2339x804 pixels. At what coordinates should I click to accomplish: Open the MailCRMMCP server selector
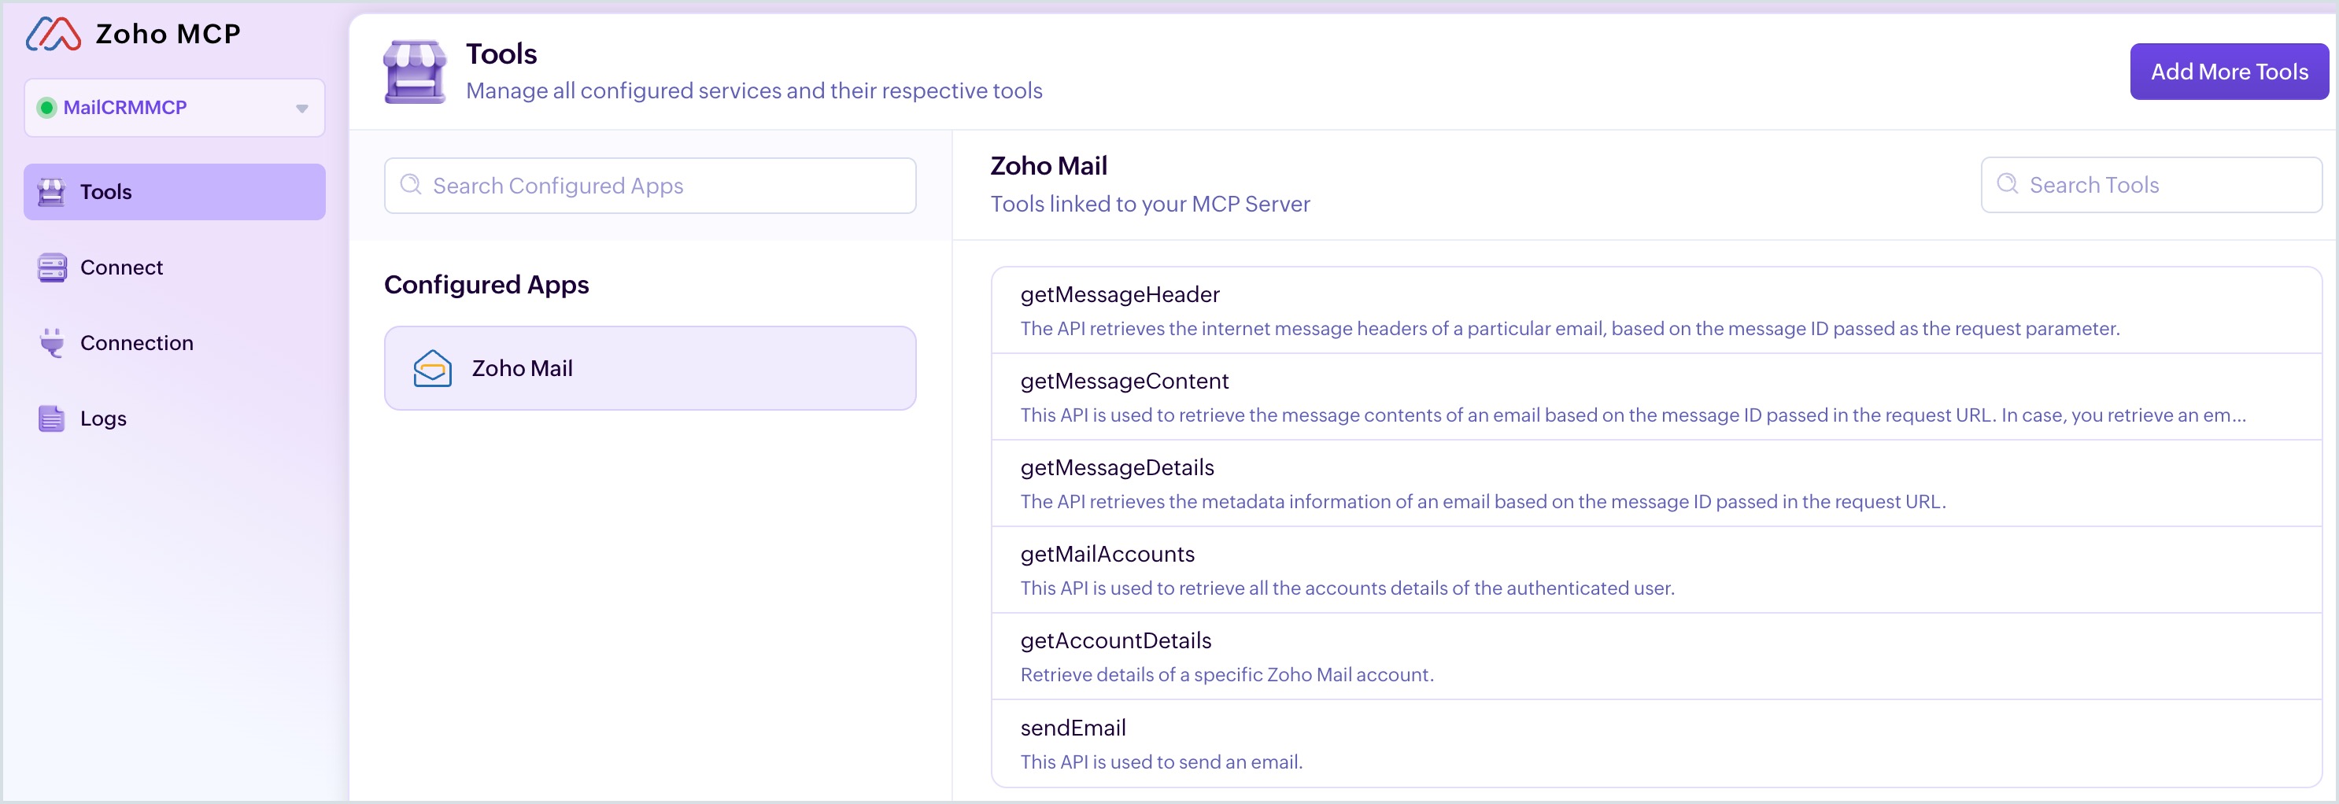pyautogui.click(x=175, y=108)
